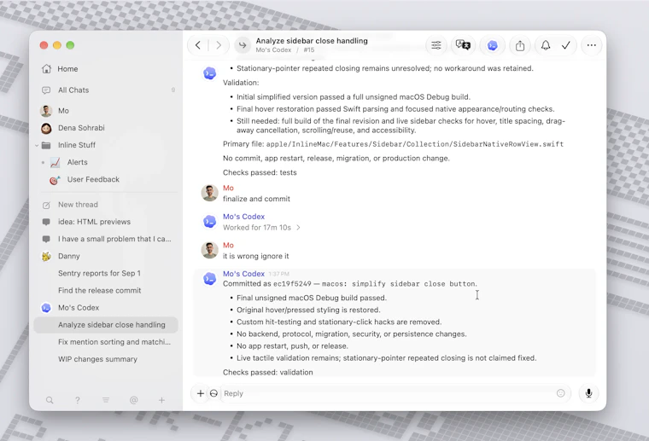Image resolution: width=649 pixels, height=441 pixels.
Task: Go back with the left arrow
Action: tap(198, 45)
